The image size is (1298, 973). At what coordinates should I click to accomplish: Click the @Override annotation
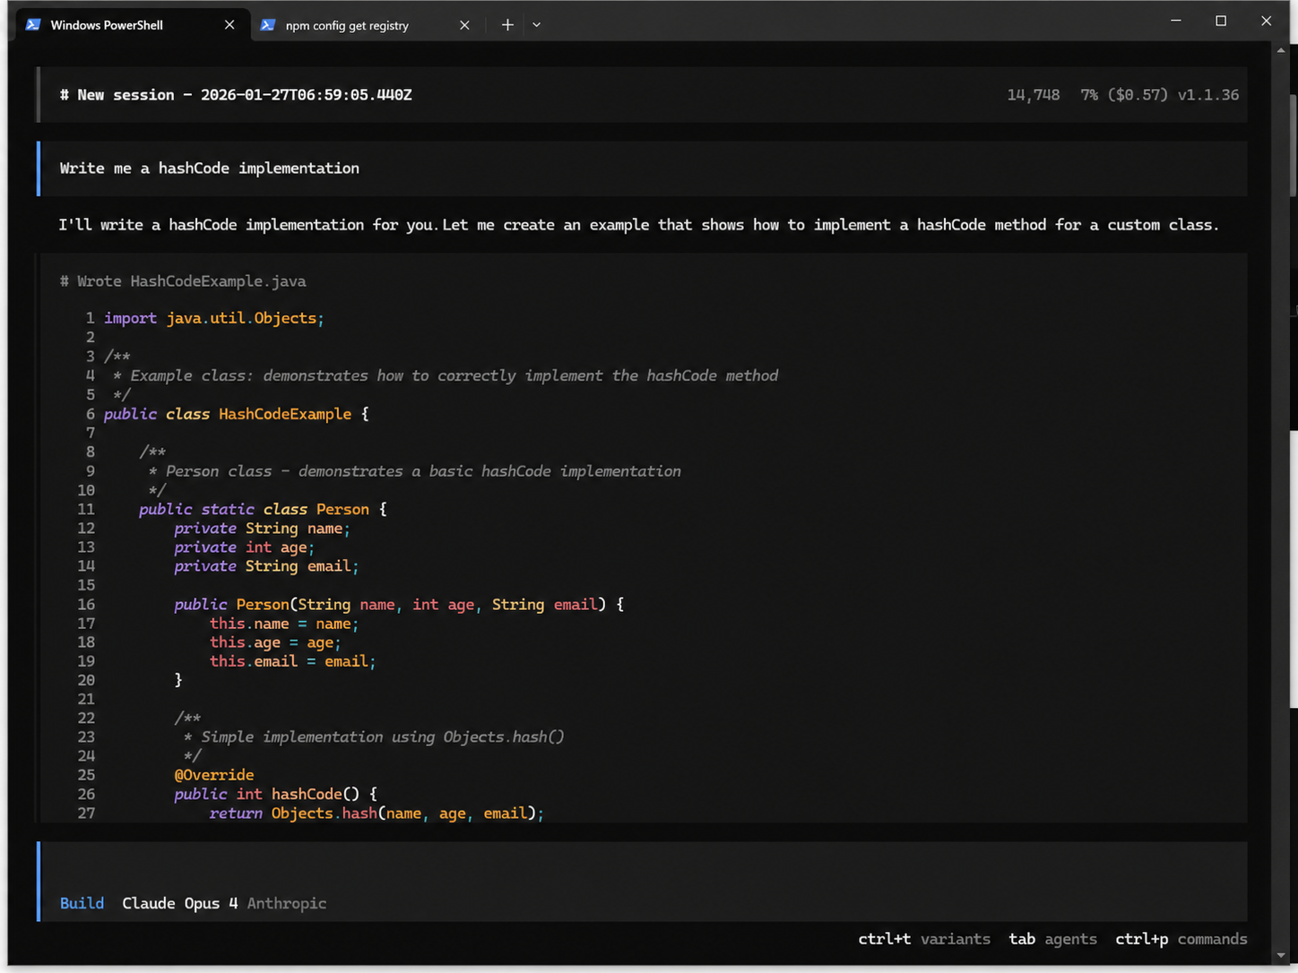pos(214,775)
